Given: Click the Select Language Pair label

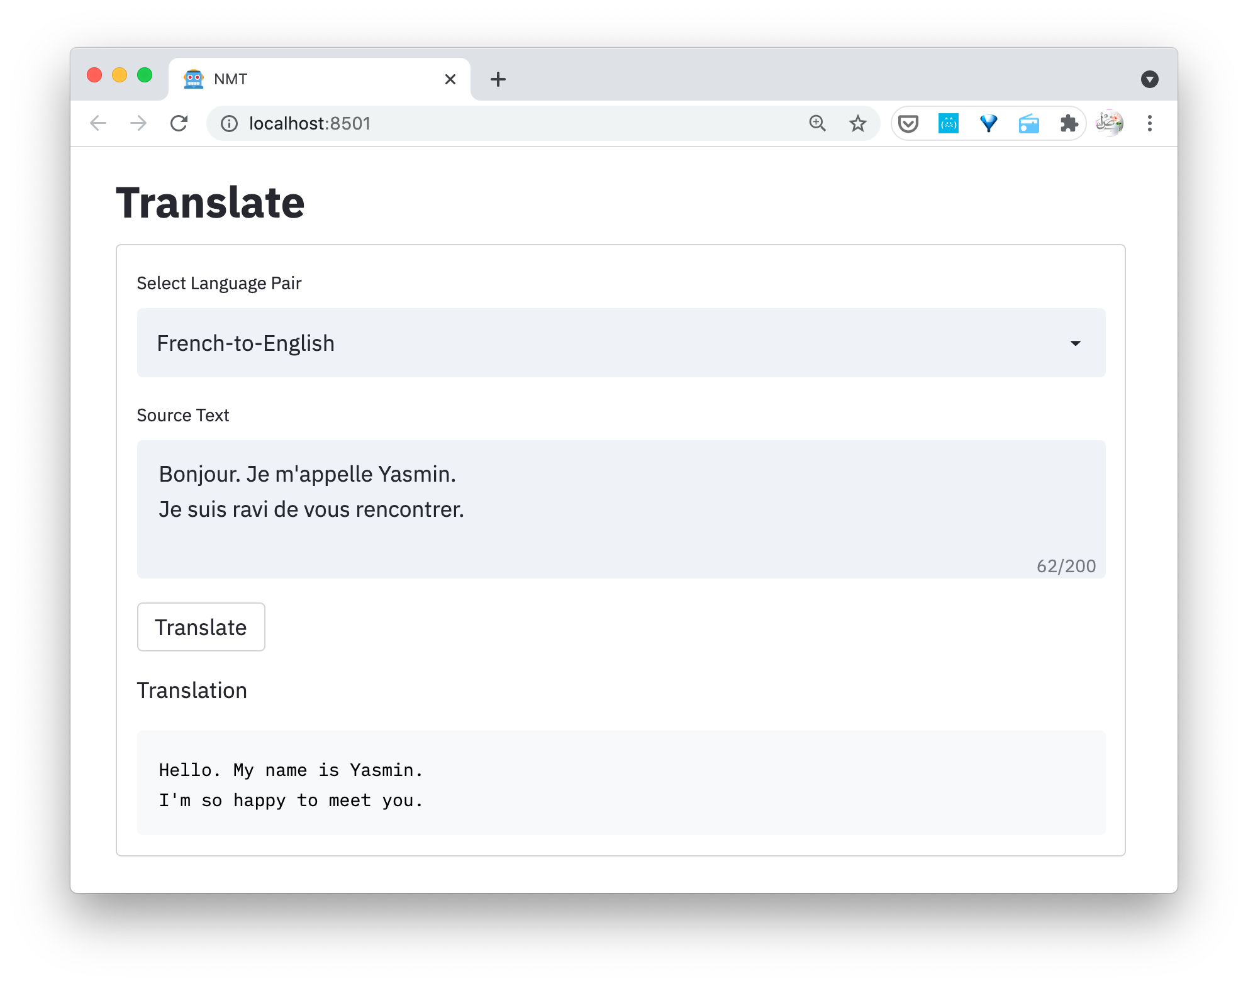Looking at the screenshot, I should 219,283.
